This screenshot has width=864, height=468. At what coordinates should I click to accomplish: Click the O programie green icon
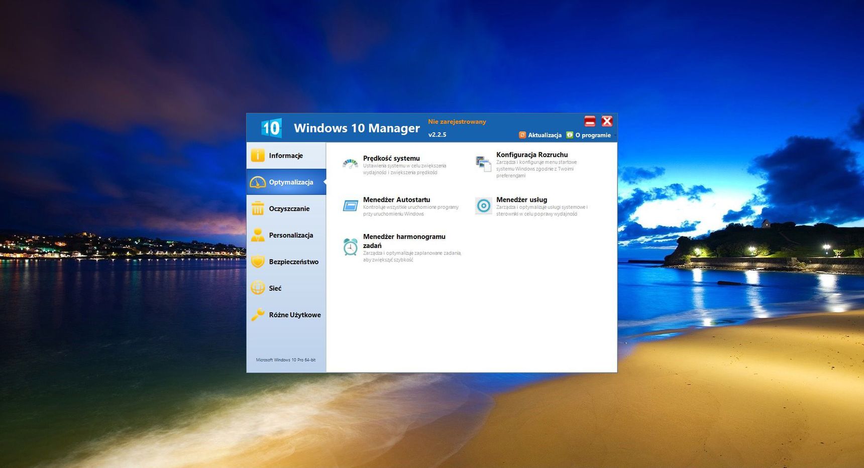[570, 135]
